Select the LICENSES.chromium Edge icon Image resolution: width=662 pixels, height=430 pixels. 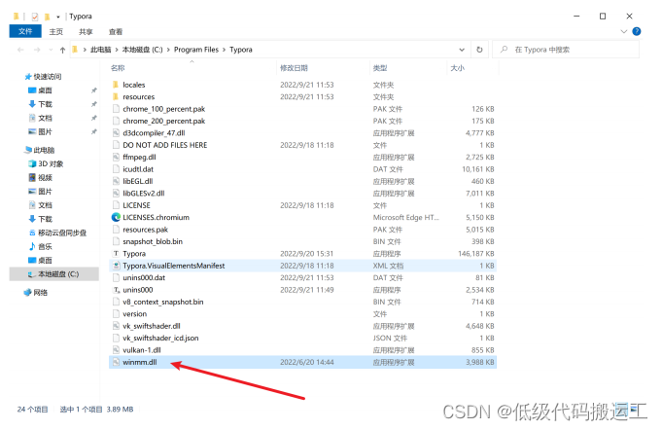116,217
